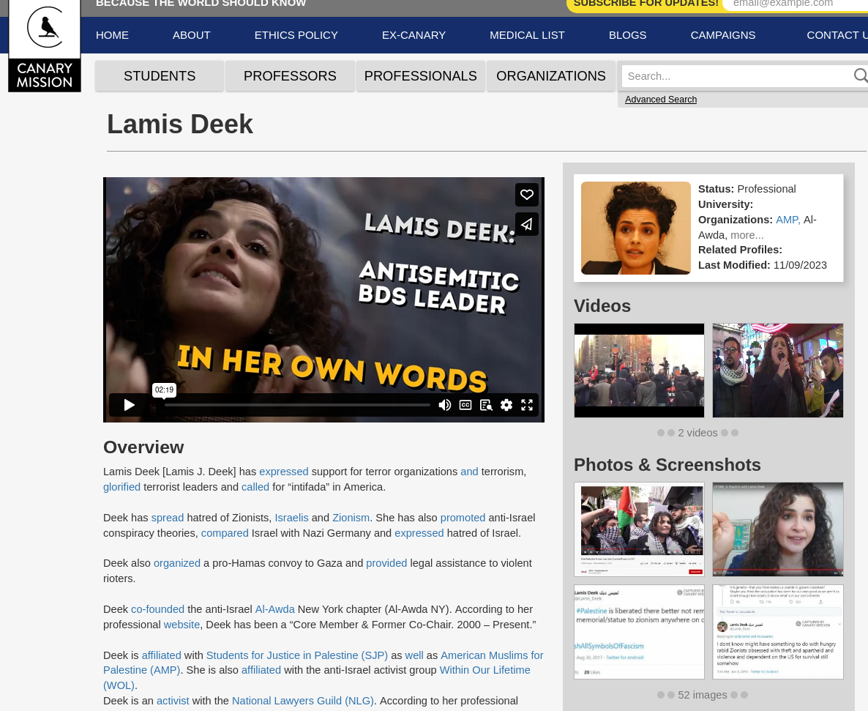
Task: Open video transcript icon
Action: (x=486, y=405)
